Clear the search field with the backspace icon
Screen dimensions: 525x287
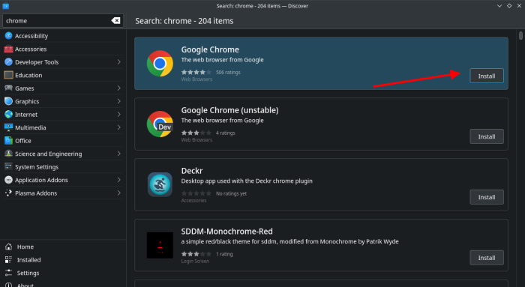pos(115,21)
